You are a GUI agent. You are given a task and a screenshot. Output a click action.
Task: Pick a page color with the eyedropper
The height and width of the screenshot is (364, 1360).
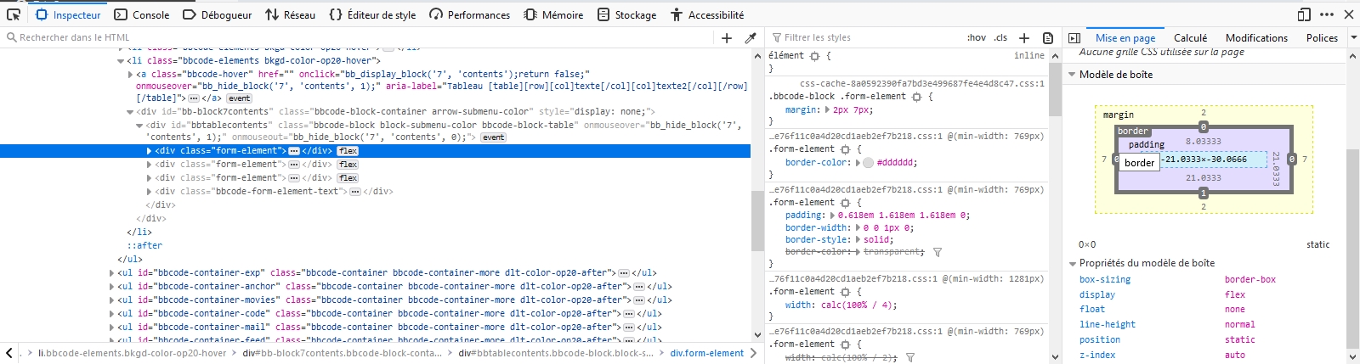(751, 37)
